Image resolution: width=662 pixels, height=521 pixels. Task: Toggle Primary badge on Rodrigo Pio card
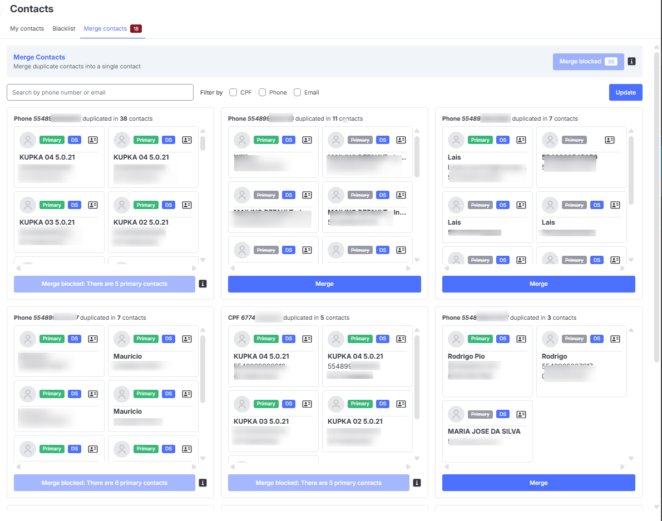point(480,339)
